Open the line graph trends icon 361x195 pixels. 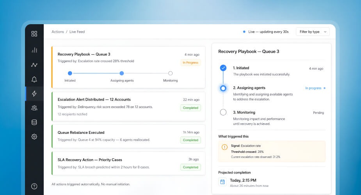pos(34,65)
